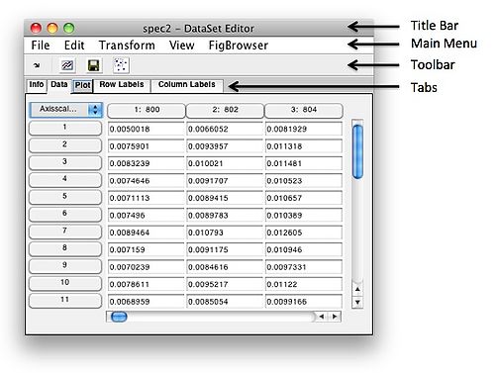495x373 pixels.
Task: Click cell with value 0.0050018
Action: 146,129
